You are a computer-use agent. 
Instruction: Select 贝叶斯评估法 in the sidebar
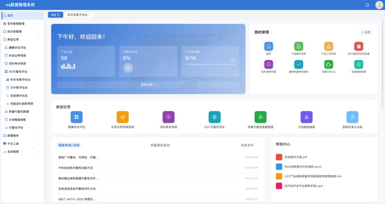tap(19, 87)
